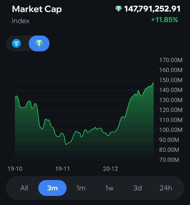Click the 150.00M axis label
Viewport: 190px width, 205px height.
click(171, 80)
